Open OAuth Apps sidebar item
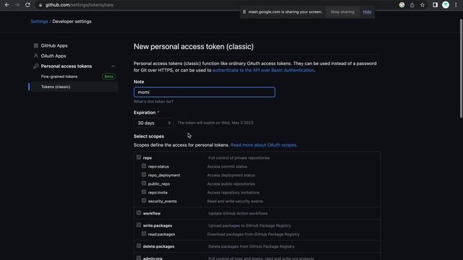This screenshot has width=463, height=260. pos(54,56)
